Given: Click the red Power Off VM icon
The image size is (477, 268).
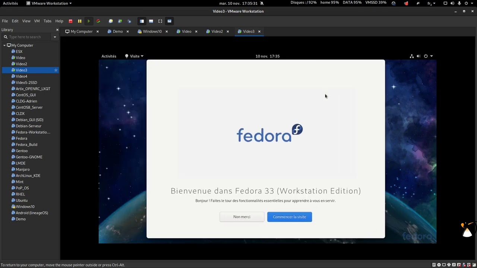Looking at the screenshot, I should point(70,21).
